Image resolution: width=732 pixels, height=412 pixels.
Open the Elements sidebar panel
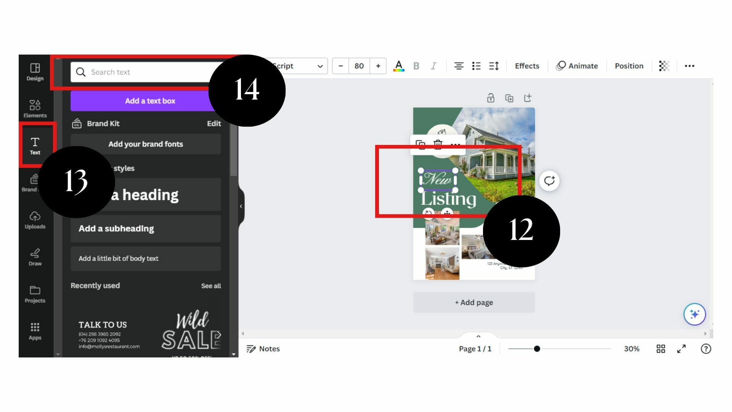pos(35,108)
